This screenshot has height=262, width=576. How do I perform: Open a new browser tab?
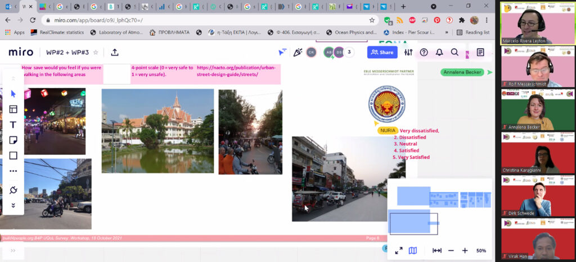(x=403, y=7)
